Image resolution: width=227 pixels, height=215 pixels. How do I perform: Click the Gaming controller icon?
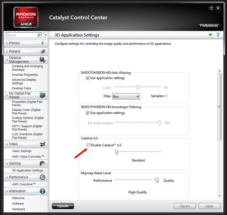42,163
